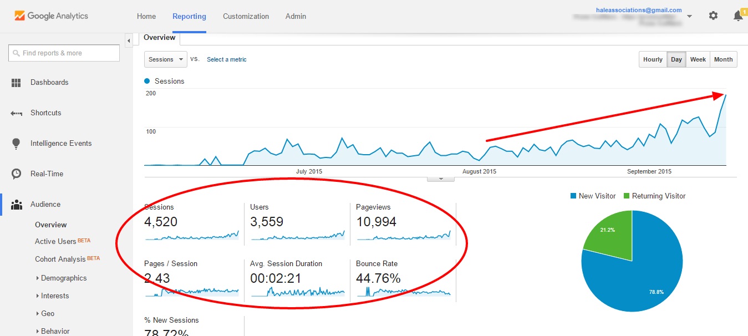Image resolution: width=748 pixels, height=336 pixels.
Task: Click the Google Analytics logo icon
Action: tap(19, 16)
